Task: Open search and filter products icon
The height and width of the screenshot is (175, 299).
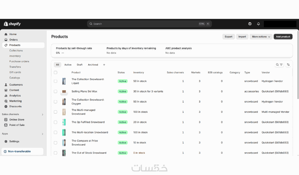Action: (x=279, y=65)
